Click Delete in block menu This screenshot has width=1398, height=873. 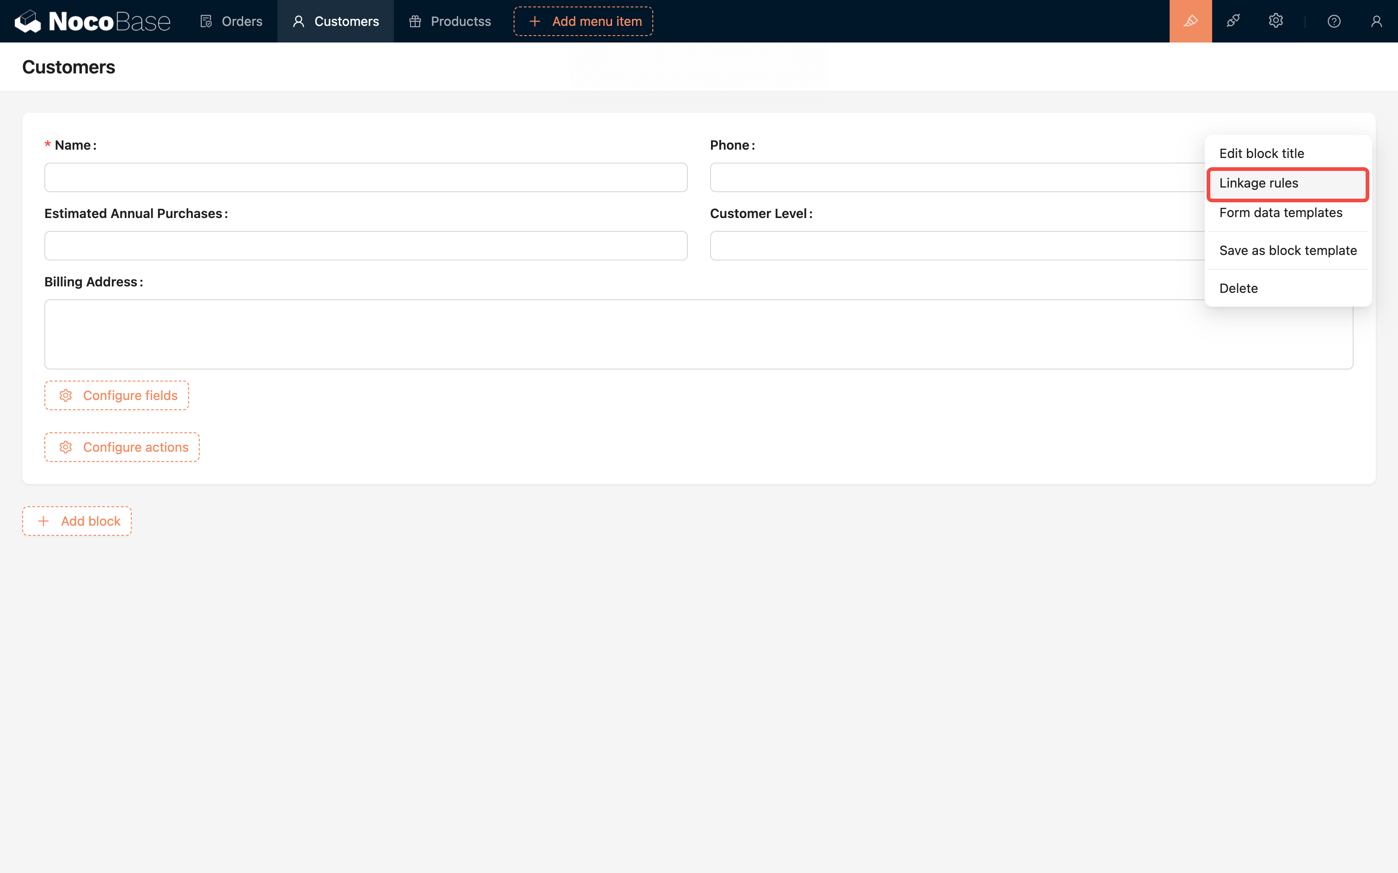pyautogui.click(x=1238, y=288)
